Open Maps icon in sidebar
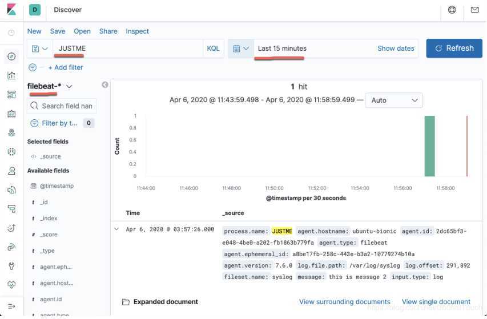This screenshot has width=487, height=319. pos(11,133)
